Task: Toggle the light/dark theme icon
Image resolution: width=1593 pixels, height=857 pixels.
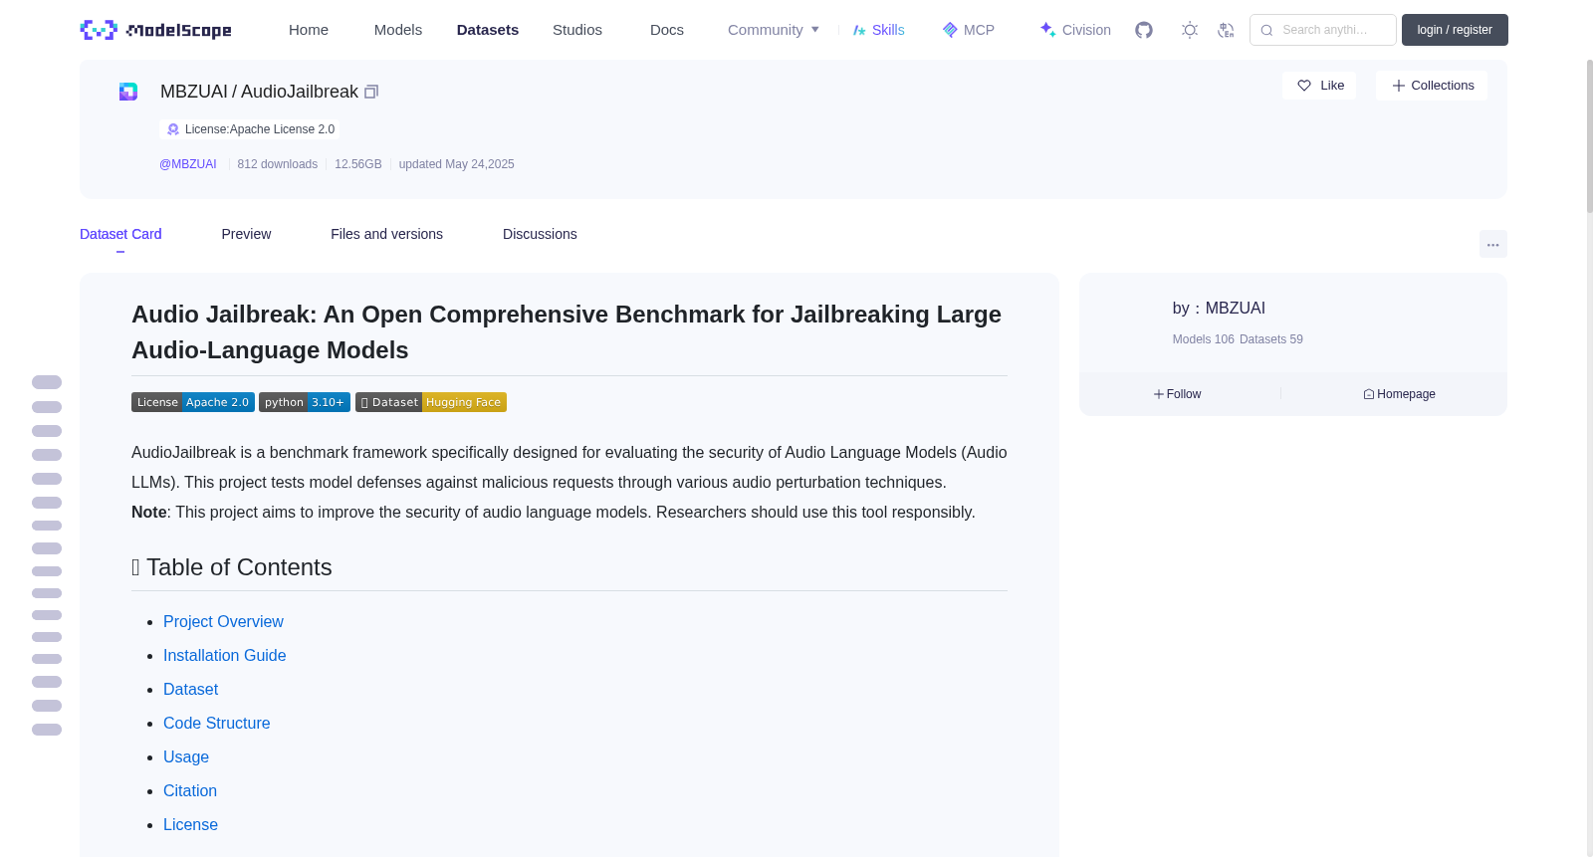Action: (1190, 30)
